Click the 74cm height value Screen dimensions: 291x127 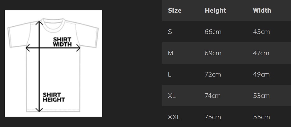pos(213,96)
